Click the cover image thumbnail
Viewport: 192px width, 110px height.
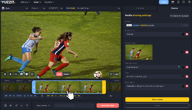click(x=139, y=52)
